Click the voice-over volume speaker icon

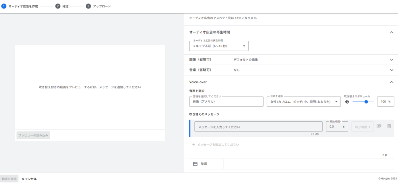(x=347, y=102)
